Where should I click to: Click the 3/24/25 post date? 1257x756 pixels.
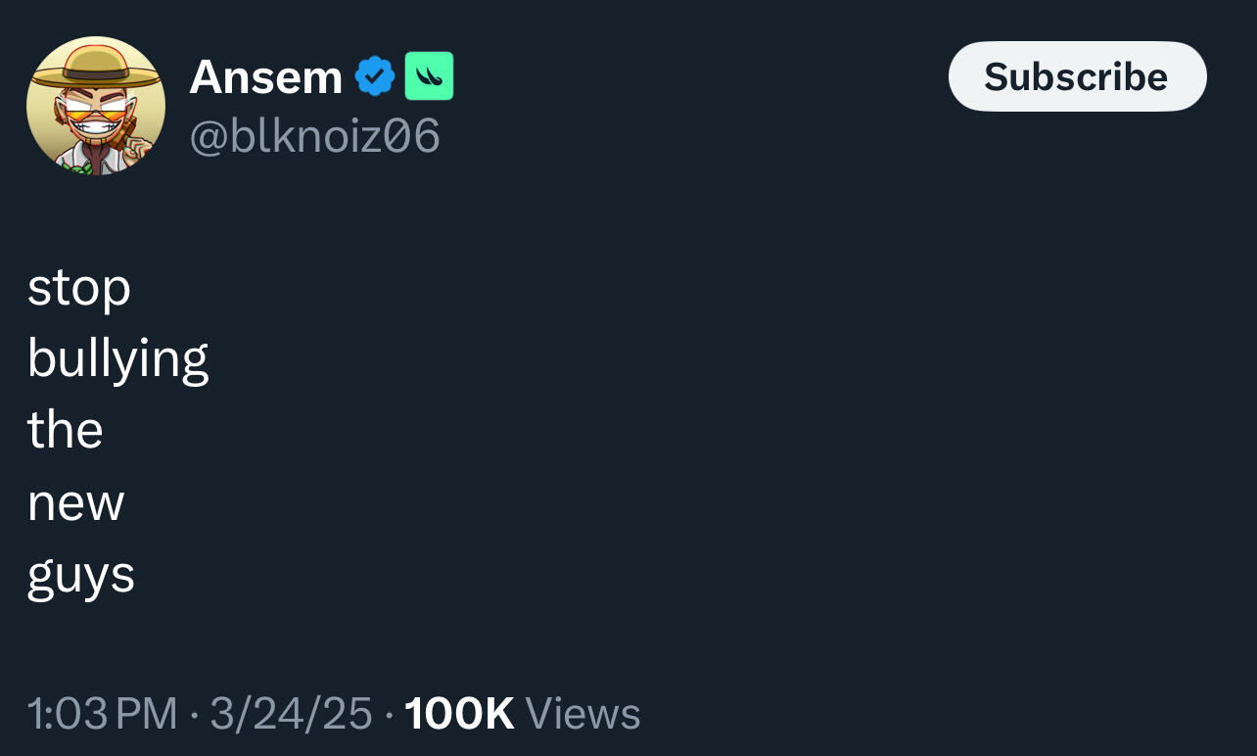(291, 714)
